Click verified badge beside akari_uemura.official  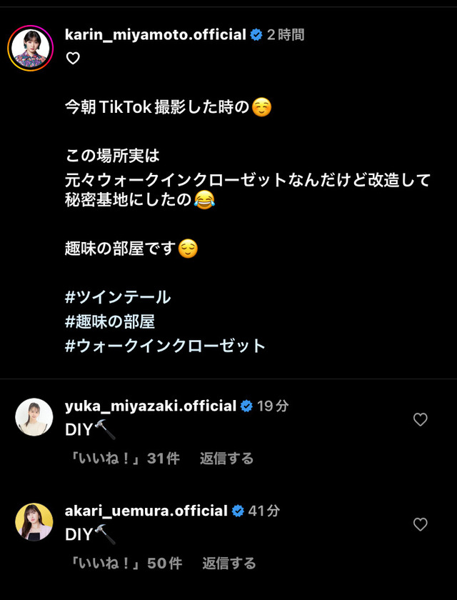[238, 511]
